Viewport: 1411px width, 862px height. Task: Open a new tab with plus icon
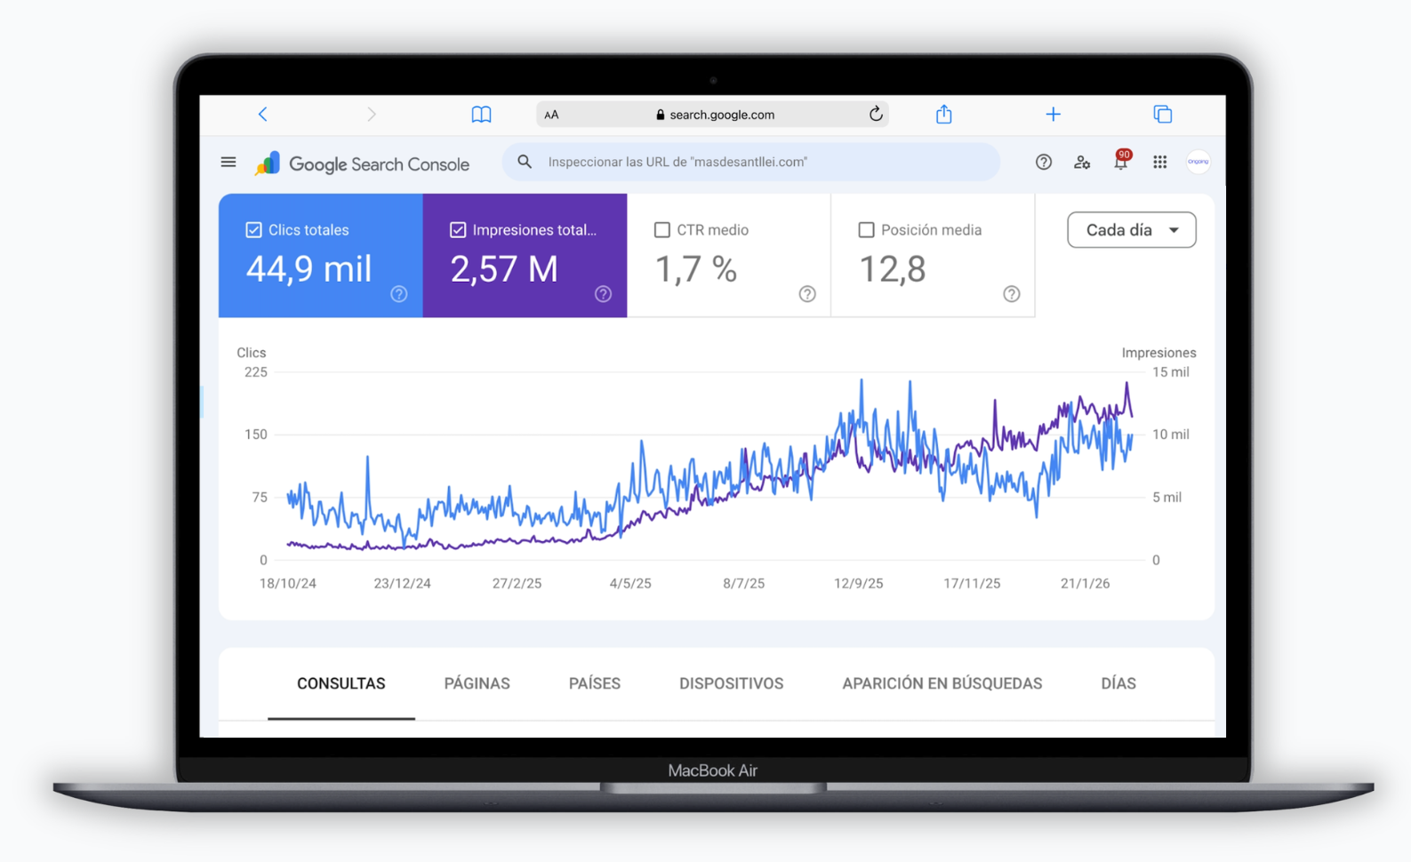pos(1053,115)
